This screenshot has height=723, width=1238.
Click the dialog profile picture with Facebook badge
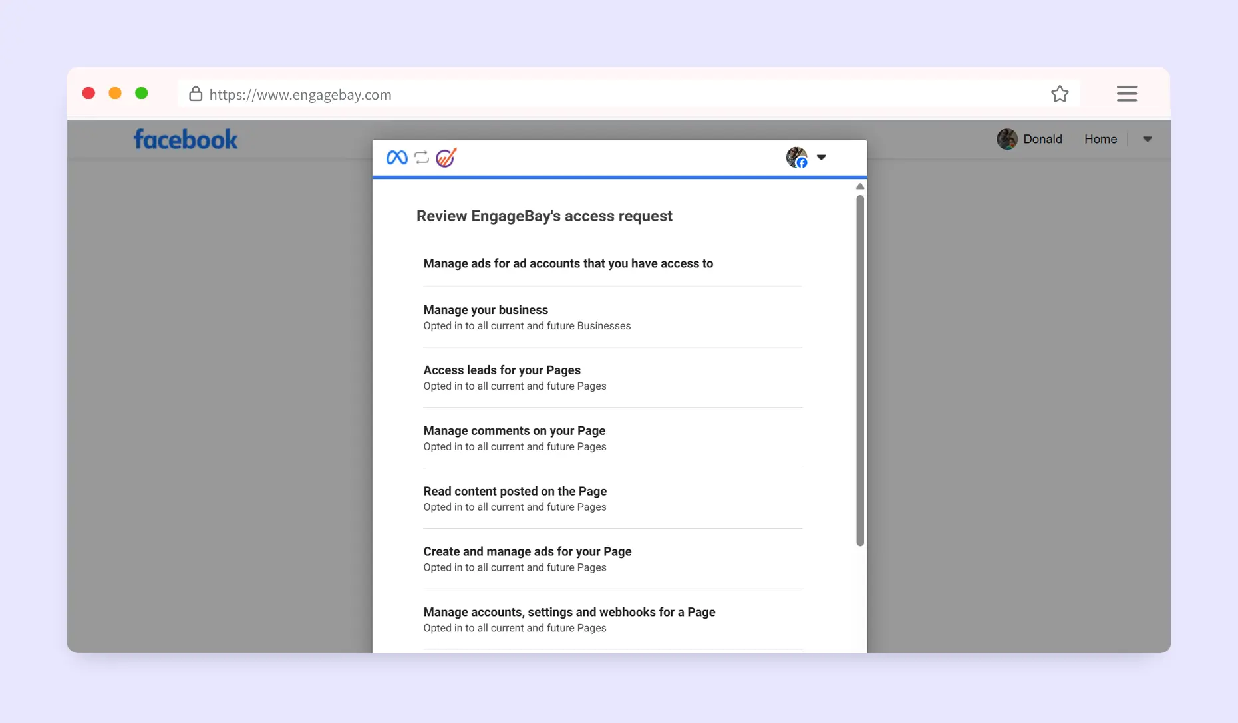[x=796, y=158]
